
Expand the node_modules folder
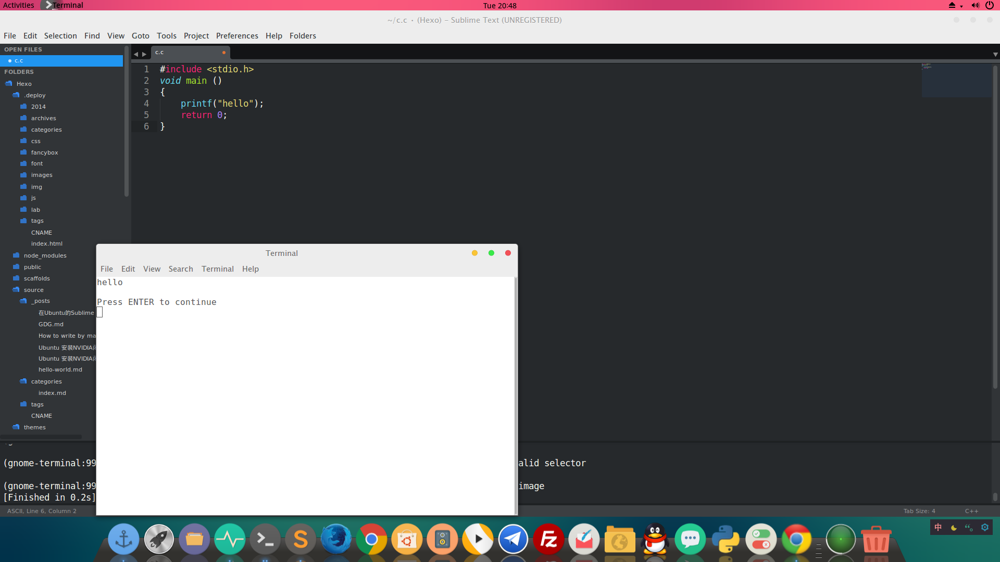[x=45, y=256]
